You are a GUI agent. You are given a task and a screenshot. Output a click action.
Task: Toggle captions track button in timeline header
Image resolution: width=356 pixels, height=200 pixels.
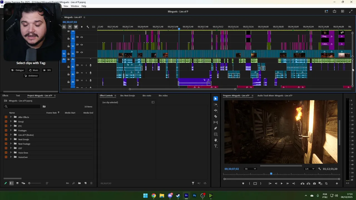[x=93, y=27]
